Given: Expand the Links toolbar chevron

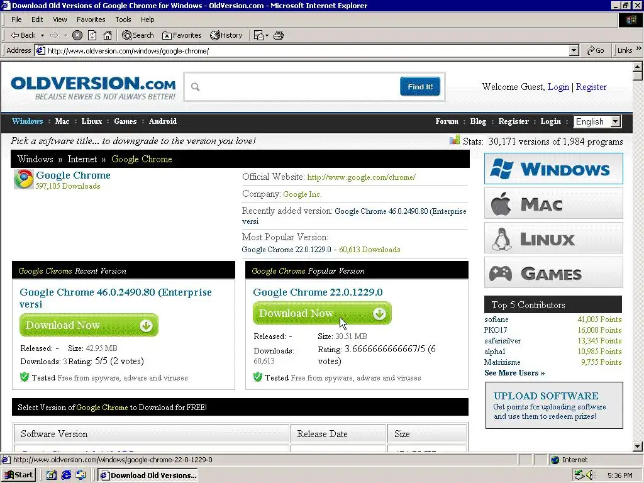Looking at the screenshot, I should [x=639, y=48].
